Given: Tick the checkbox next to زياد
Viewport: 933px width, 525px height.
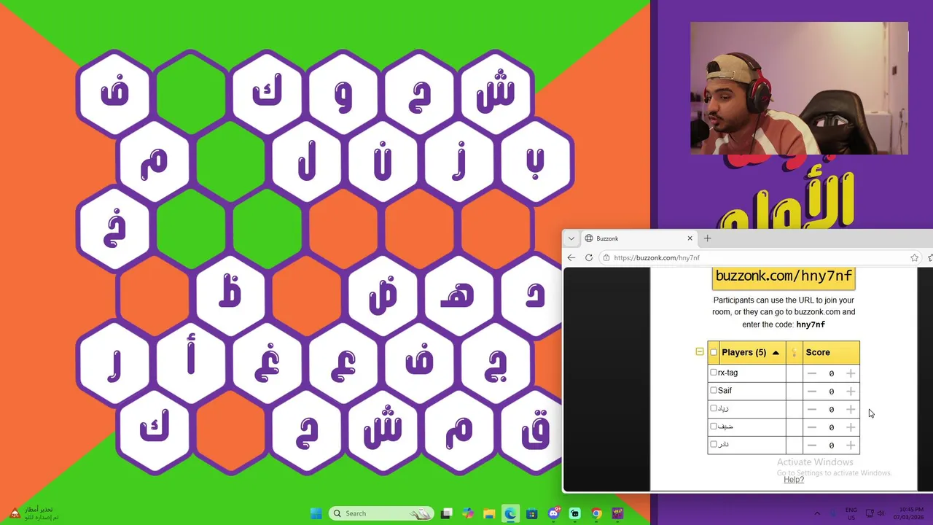Looking at the screenshot, I should [x=714, y=408].
